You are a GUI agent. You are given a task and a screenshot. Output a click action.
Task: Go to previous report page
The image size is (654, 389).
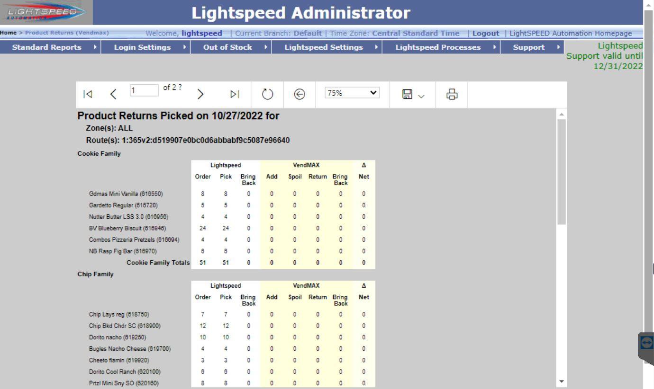coord(113,94)
